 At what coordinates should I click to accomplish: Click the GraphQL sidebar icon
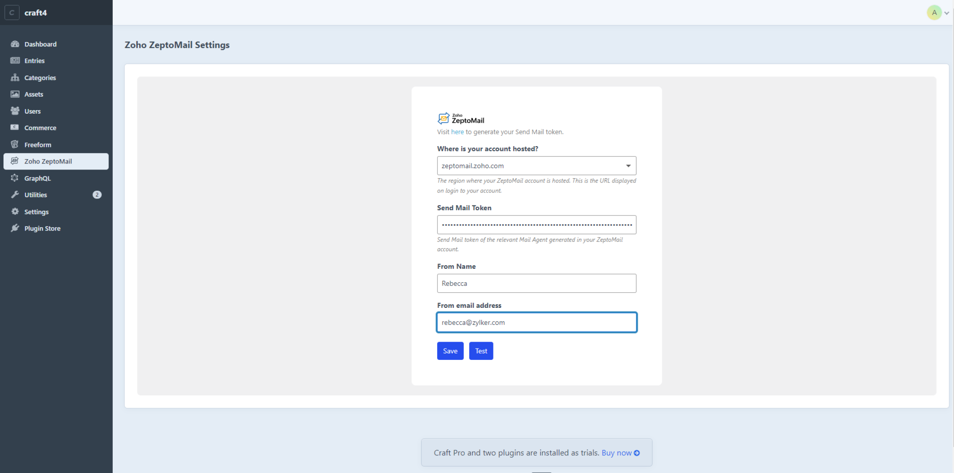(x=15, y=178)
